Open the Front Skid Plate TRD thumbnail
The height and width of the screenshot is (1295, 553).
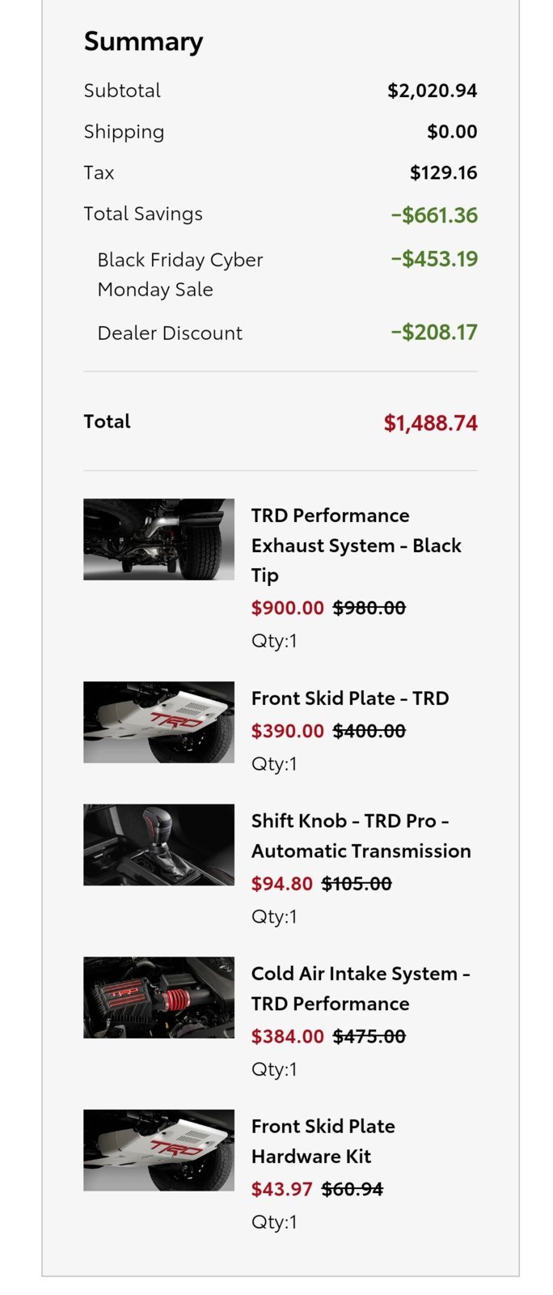158,722
